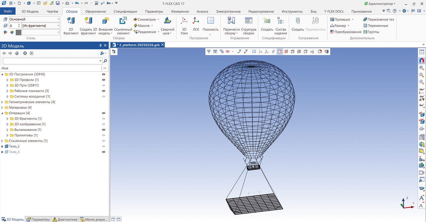Image resolution: width=426 pixels, height=222 pixels.
Task: Open the Измерение ribbon tab
Action: pos(180,12)
